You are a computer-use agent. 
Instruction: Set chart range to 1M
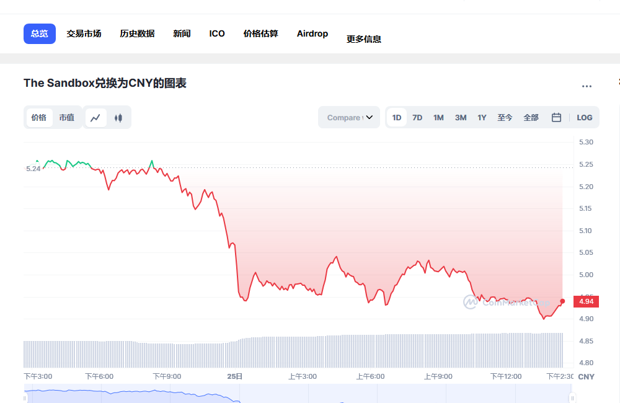[438, 117]
